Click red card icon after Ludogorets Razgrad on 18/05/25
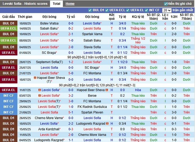 (107, 124)
